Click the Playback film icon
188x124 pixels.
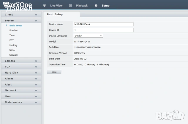point(70,6)
